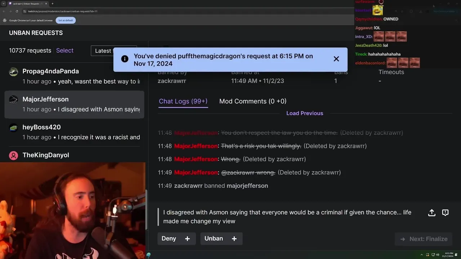
Task: Click the share icon beside the request message
Action: (x=432, y=213)
